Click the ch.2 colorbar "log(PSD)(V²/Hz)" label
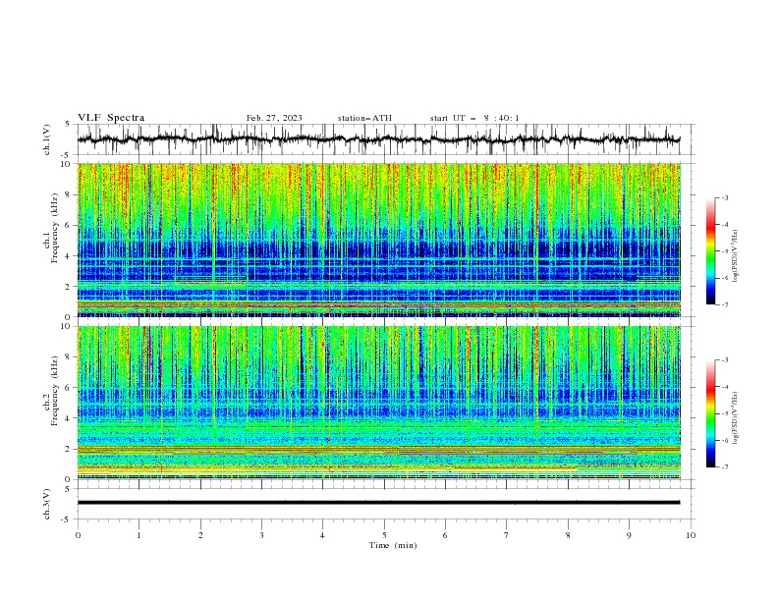This screenshot has width=778, height=601. click(x=736, y=418)
